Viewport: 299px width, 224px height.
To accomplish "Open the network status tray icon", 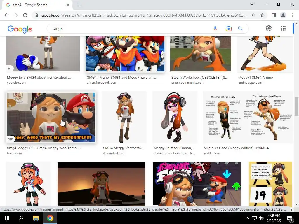I will point(254,218).
